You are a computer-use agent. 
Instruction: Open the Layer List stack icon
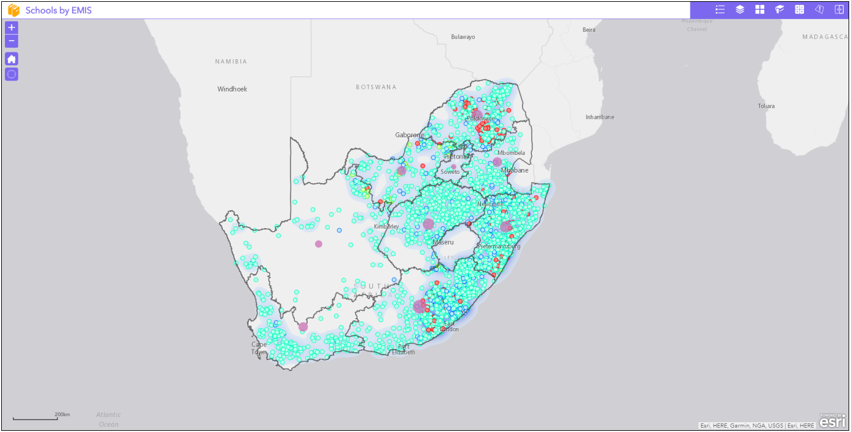pyautogui.click(x=740, y=10)
